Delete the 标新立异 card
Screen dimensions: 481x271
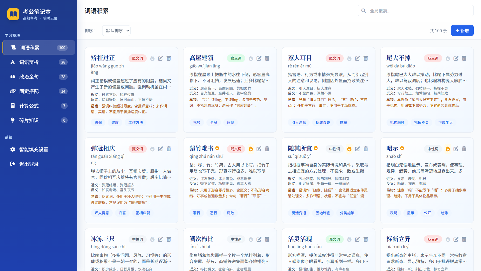pyautogui.click(x=464, y=239)
